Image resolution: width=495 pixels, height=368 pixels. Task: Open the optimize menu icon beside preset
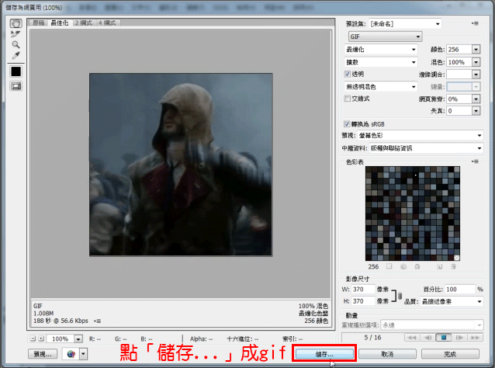click(475, 23)
